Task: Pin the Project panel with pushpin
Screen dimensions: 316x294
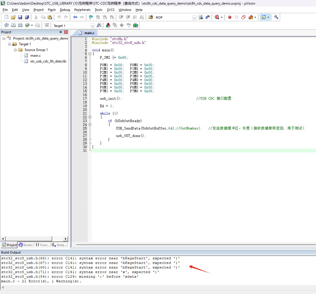Action: (x=61, y=32)
